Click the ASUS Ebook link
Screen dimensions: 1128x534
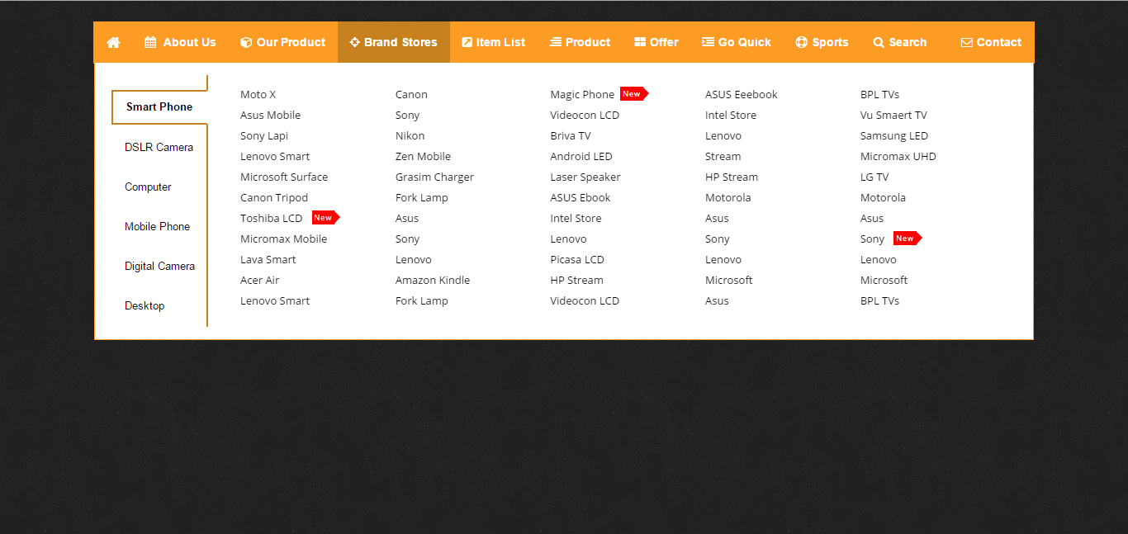(581, 197)
